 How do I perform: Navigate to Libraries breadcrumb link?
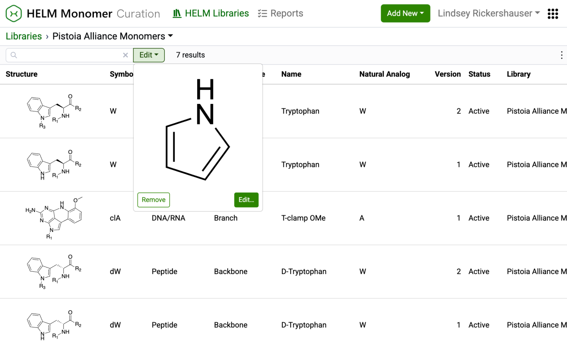coord(24,36)
